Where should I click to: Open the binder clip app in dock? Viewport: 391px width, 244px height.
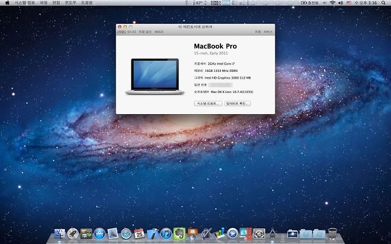point(273,234)
